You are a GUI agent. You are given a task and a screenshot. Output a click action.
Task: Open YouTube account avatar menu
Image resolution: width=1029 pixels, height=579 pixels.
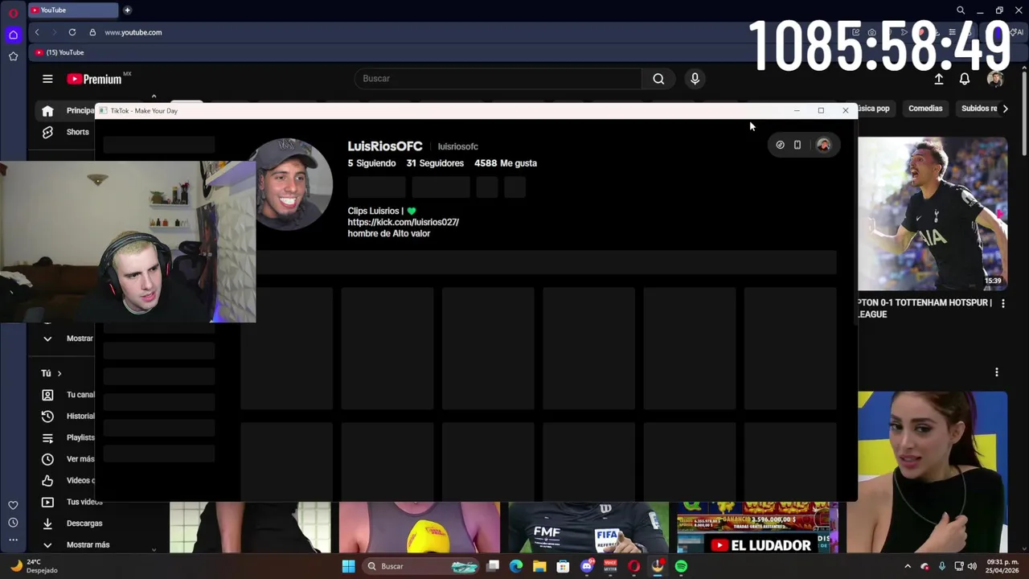tap(995, 79)
